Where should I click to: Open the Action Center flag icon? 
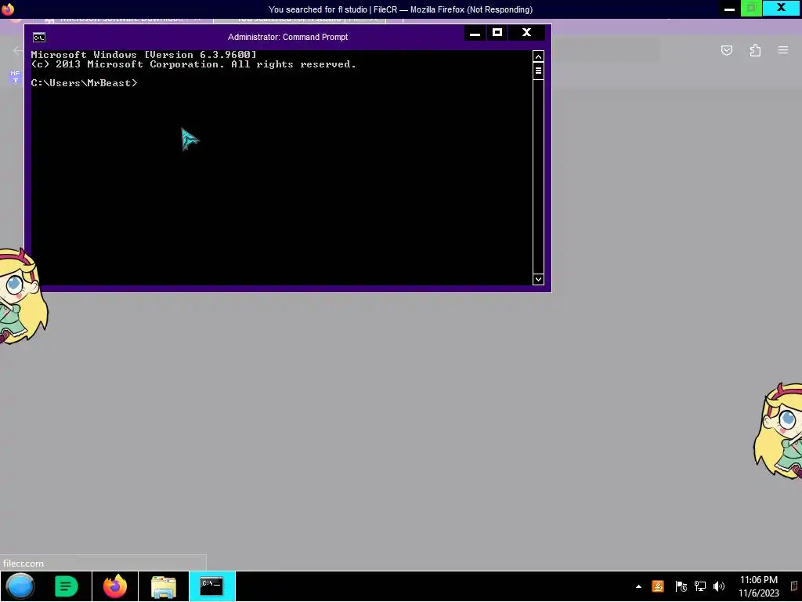[681, 586]
